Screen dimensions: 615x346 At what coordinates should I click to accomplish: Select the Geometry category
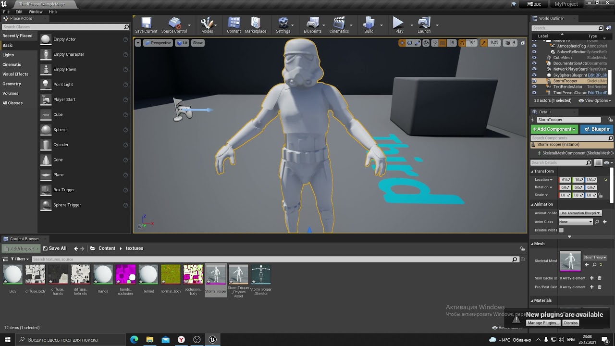[12, 84]
